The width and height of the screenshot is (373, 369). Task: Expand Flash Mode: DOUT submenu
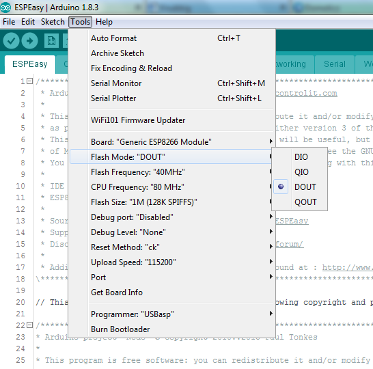(x=171, y=156)
